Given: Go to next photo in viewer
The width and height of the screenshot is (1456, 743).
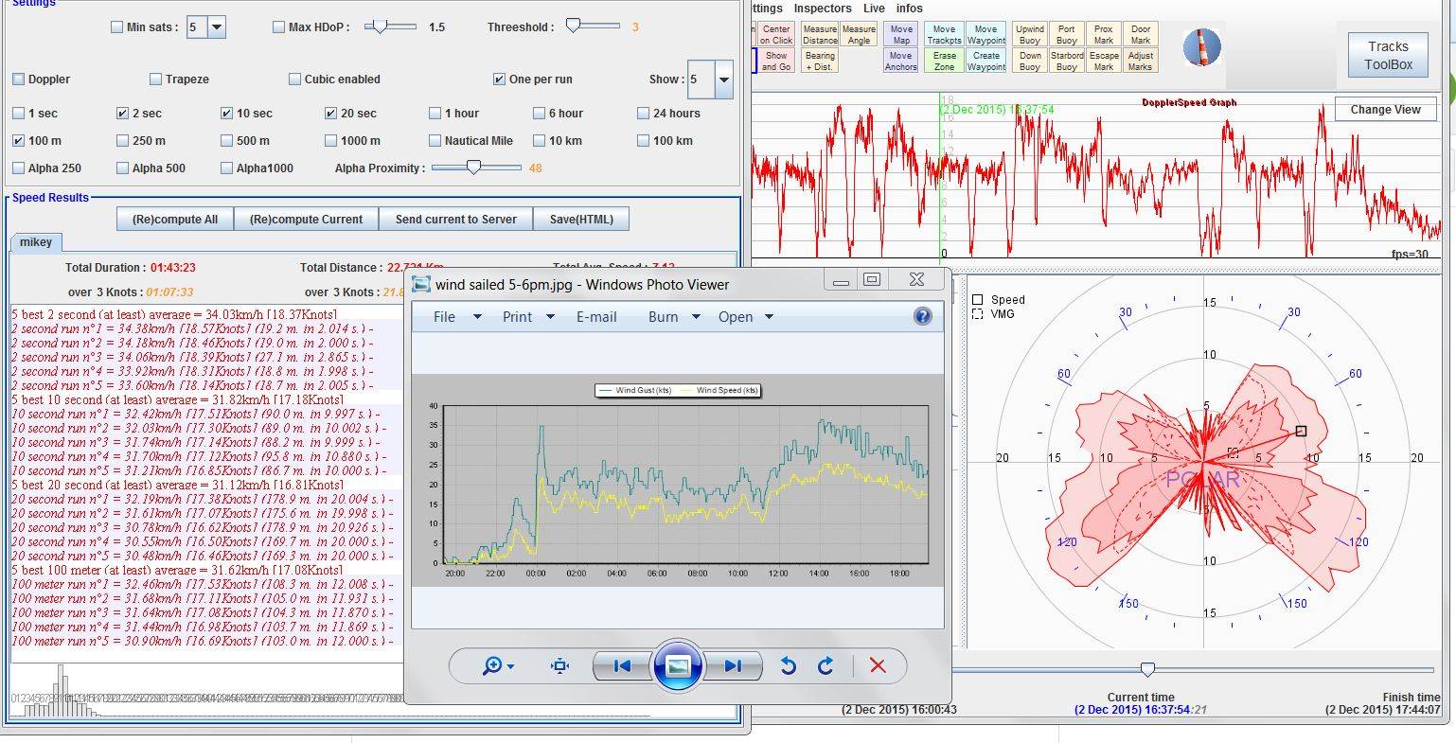Looking at the screenshot, I should click(x=732, y=666).
